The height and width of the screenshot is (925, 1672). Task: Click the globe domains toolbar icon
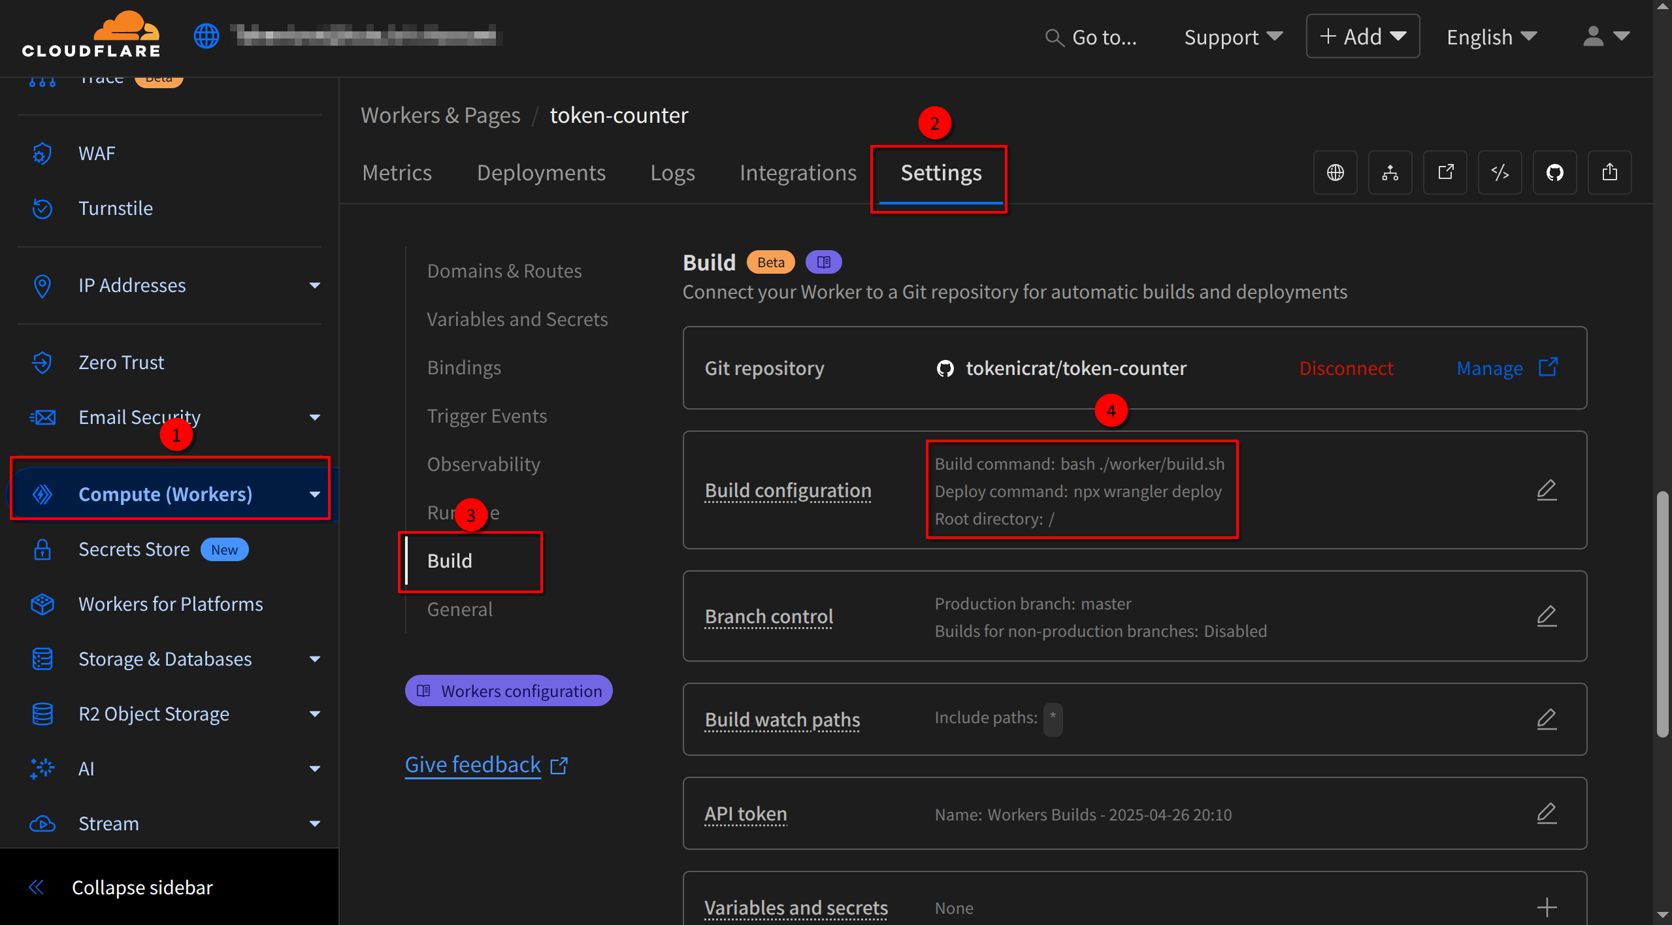click(1336, 172)
